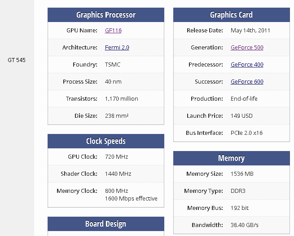Go to the GeForce 400 predecessor page
Screen dimensions: 294x236
pyautogui.click(x=247, y=65)
